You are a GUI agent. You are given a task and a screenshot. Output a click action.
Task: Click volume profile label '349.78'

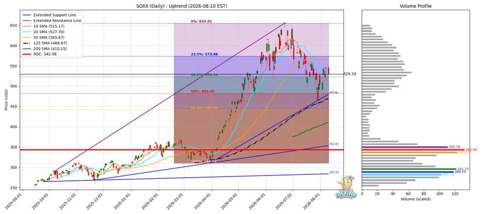pyautogui.click(x=455, y=147)
